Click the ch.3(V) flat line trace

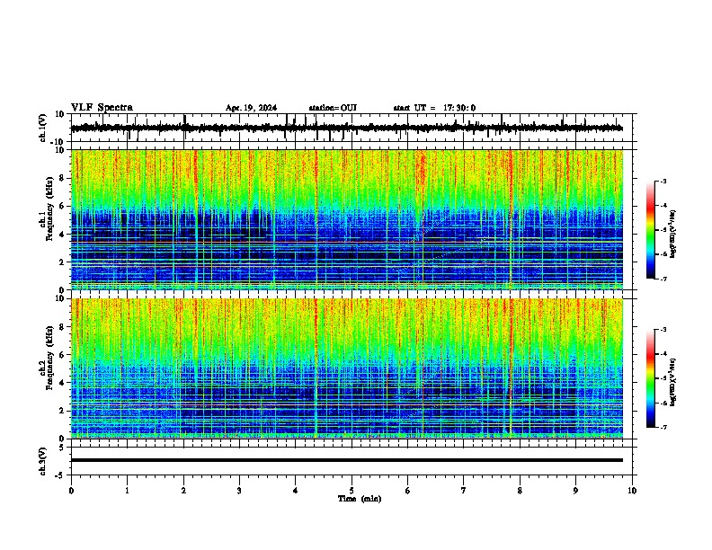[347, 460]
